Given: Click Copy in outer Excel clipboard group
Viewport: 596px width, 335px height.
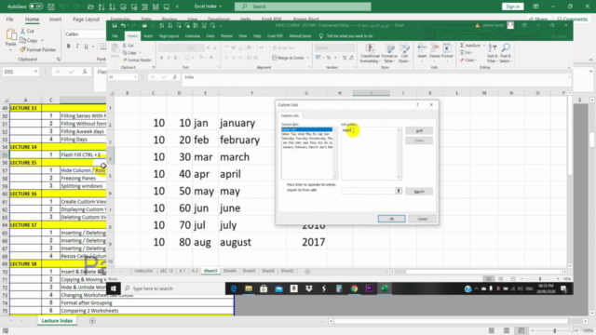Looking at the screenshot, I should point(30,40).
